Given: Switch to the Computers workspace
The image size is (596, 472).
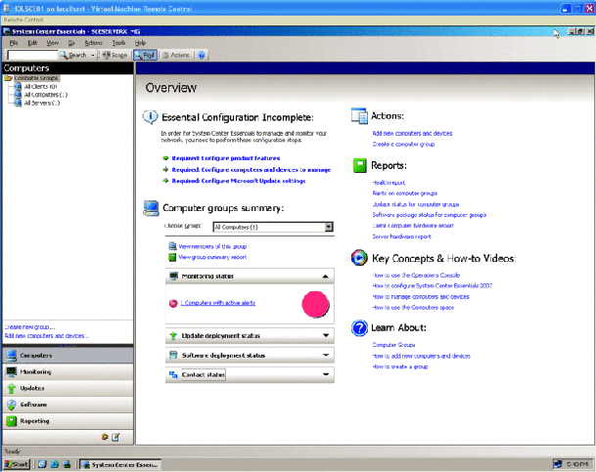Looking at the screenshot, I should pos(69,356).
